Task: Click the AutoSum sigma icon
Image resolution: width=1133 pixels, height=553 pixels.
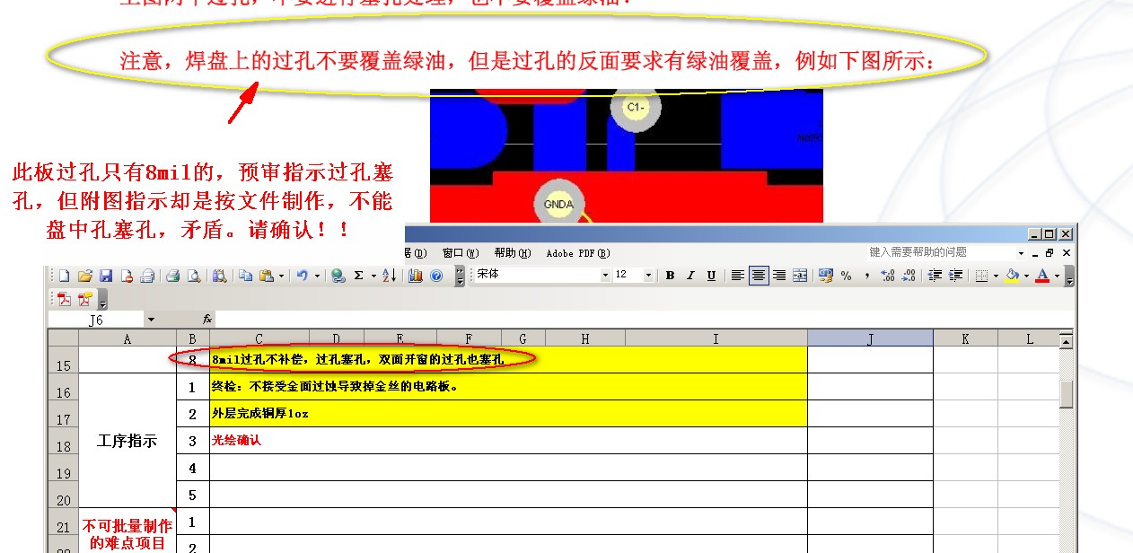Action: (x=358, y=276)
